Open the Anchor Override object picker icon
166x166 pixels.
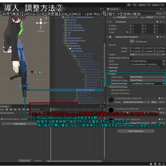(164, 83)
